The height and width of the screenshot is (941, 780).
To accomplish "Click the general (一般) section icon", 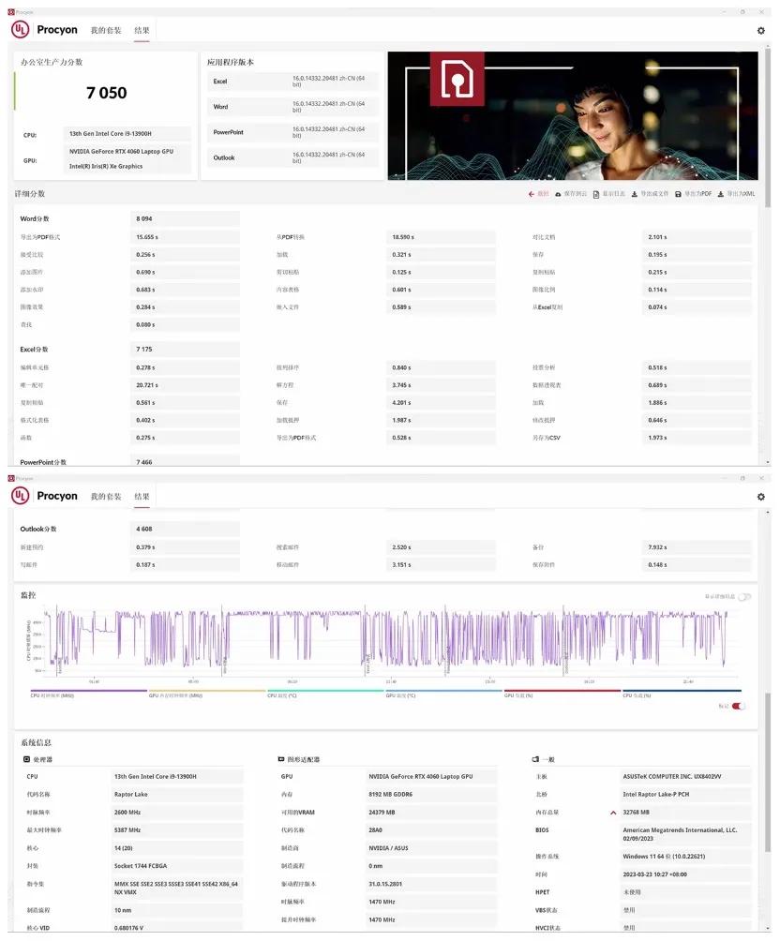I will tap(535, 759).
